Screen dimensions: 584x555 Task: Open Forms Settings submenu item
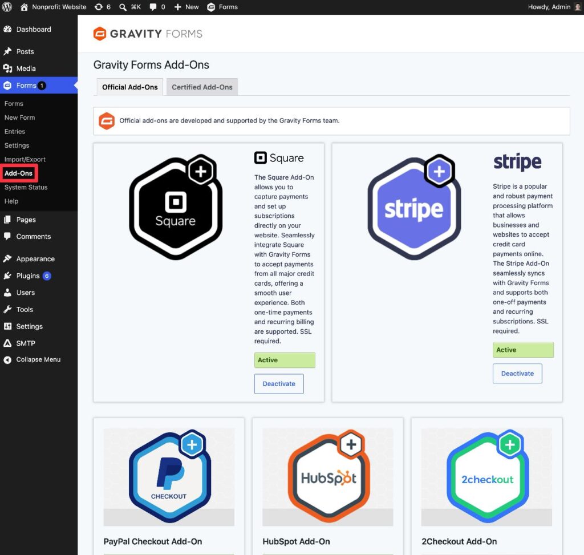17,145
